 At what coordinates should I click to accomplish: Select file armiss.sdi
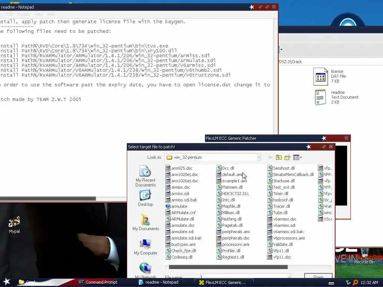[x=178, y=194]
